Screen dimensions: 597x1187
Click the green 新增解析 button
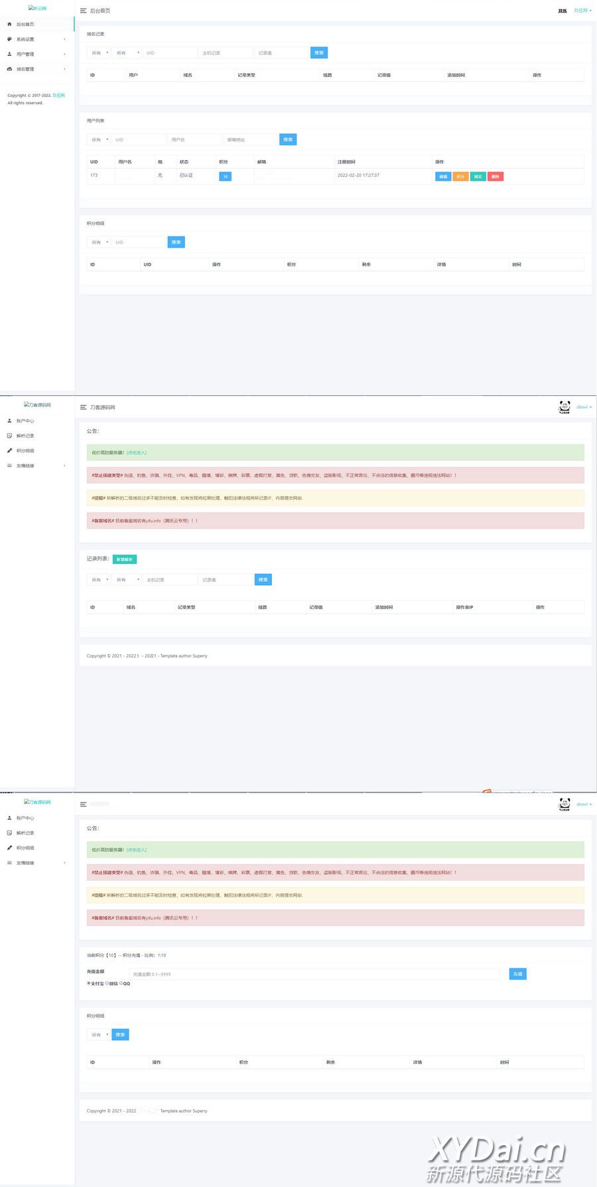point(125,559)
